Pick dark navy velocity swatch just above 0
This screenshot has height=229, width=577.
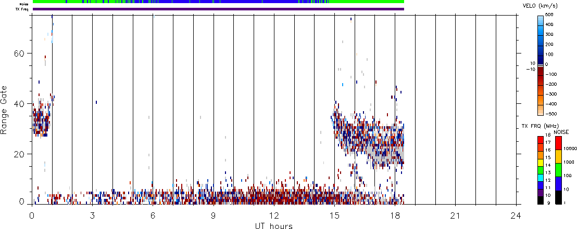pos(540,60)
